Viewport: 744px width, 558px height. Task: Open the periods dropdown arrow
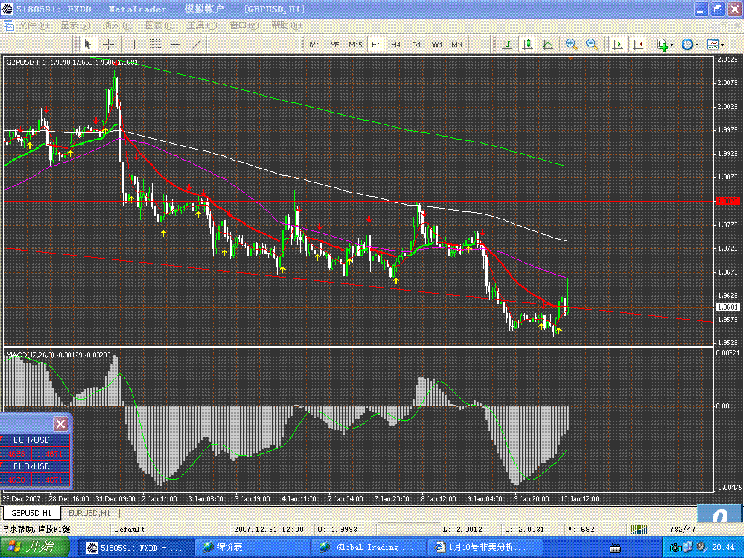(697, 45)
